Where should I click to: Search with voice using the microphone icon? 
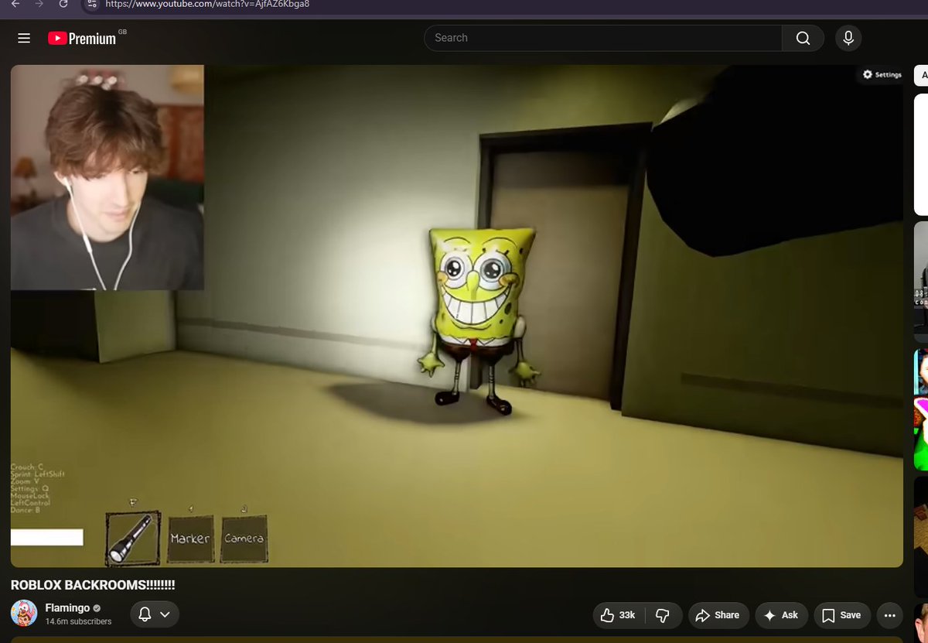coord(848,38)
